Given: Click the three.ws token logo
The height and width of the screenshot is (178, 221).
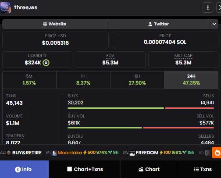Looking at the screenshot, I should click(6, 7).
